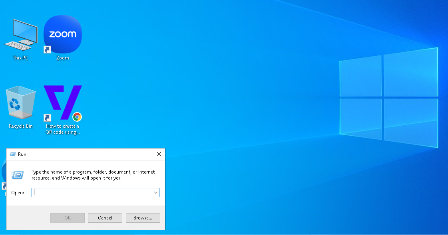This screenshot has height=235, width=448.
Task: Select the QR code Chrome shortcut icon
Action: tap(62, 103)
